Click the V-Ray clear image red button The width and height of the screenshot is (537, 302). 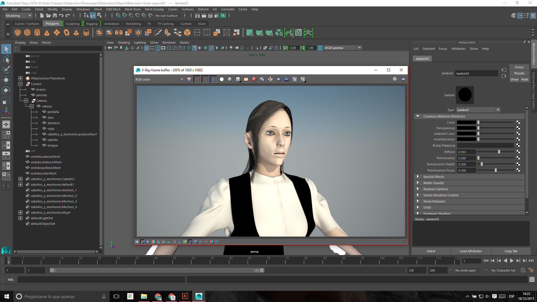254,79
